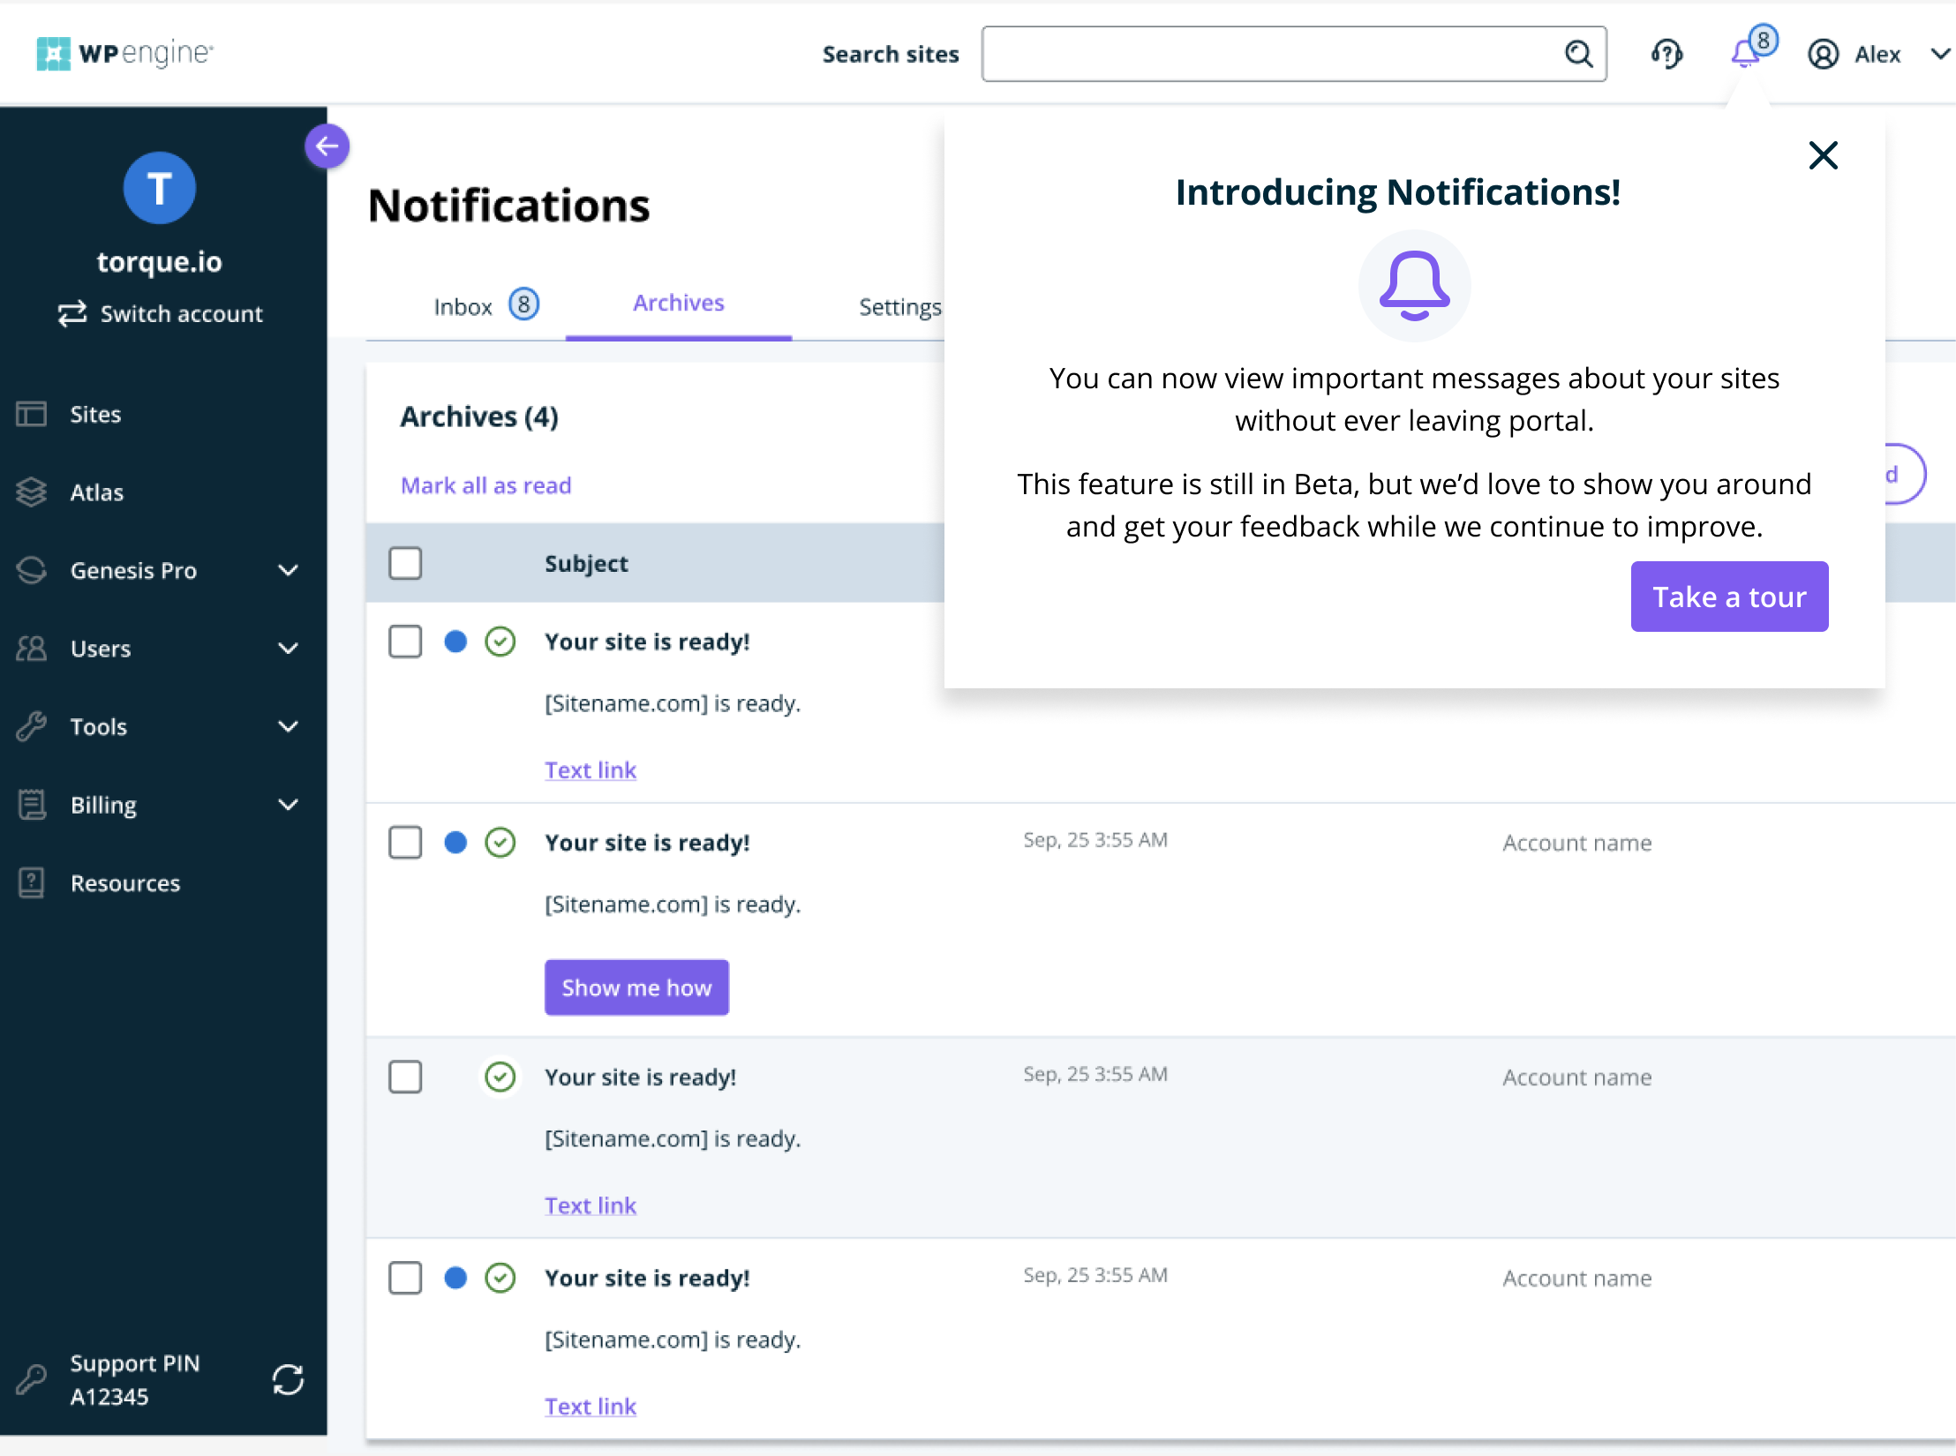Select the Archives tab
The width and height of the screenshot is (1956, 1456).
pyautogui.click(x=678, y=303)
